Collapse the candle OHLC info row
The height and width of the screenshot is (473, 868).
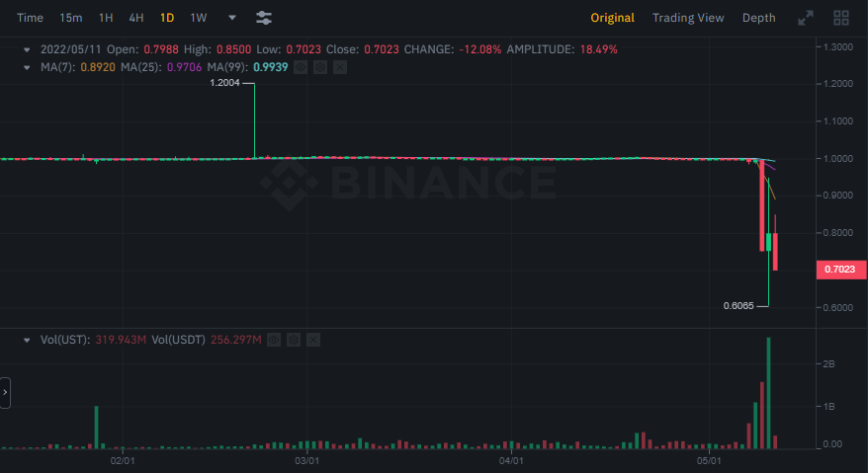click(x=27, y=48)
